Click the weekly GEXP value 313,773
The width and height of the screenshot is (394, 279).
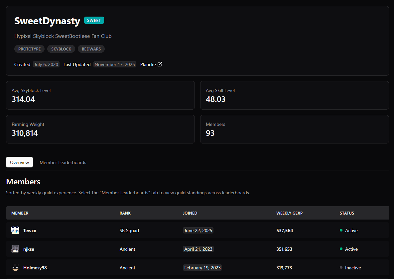click(284, 268)
